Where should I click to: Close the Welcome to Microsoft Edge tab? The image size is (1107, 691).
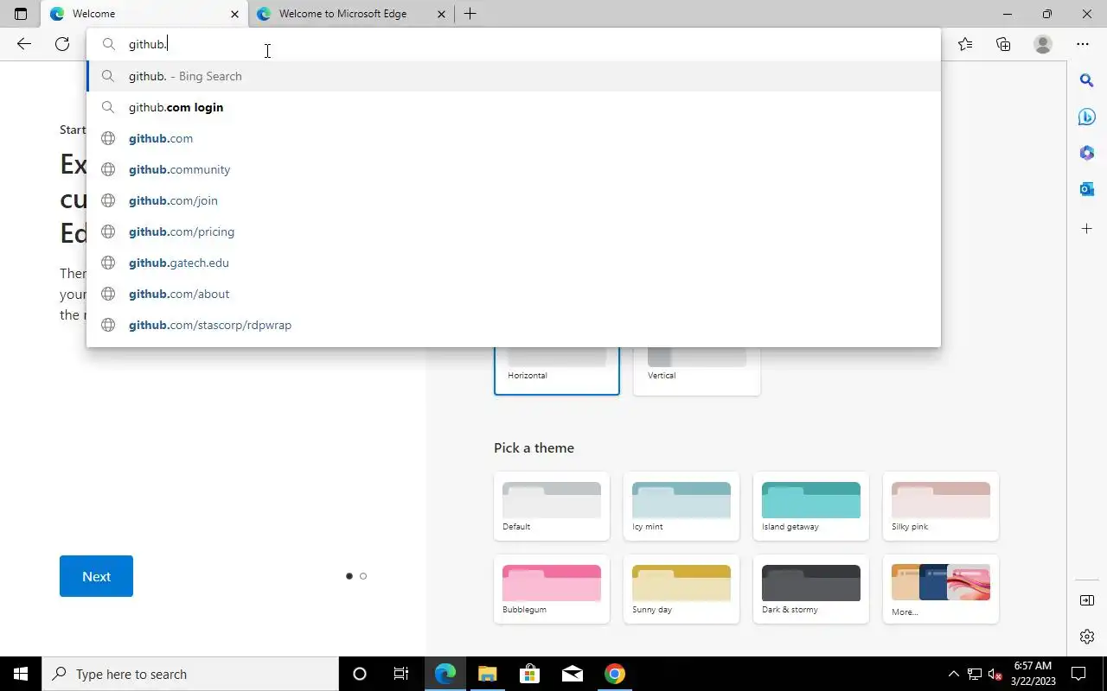tap(442, 14)
